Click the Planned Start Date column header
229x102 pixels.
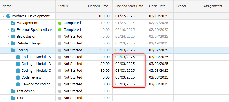[129, 6]
